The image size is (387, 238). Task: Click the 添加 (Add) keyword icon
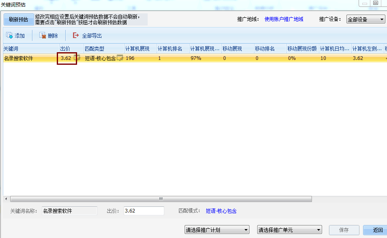point(10,35)
